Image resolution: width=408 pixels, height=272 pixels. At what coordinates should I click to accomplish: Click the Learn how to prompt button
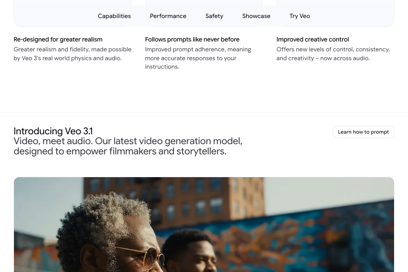tap(363, 132)
